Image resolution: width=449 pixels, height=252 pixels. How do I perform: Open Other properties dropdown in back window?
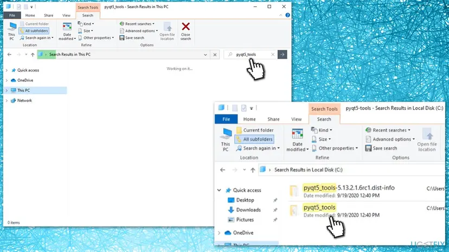(x=96, y=38)
